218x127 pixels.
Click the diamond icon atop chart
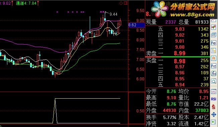pos(121,3)
